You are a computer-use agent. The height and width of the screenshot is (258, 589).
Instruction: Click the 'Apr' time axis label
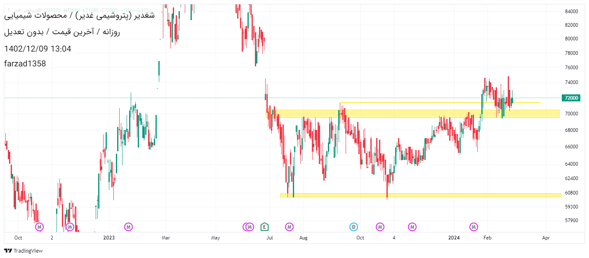[x=546, y=238]
